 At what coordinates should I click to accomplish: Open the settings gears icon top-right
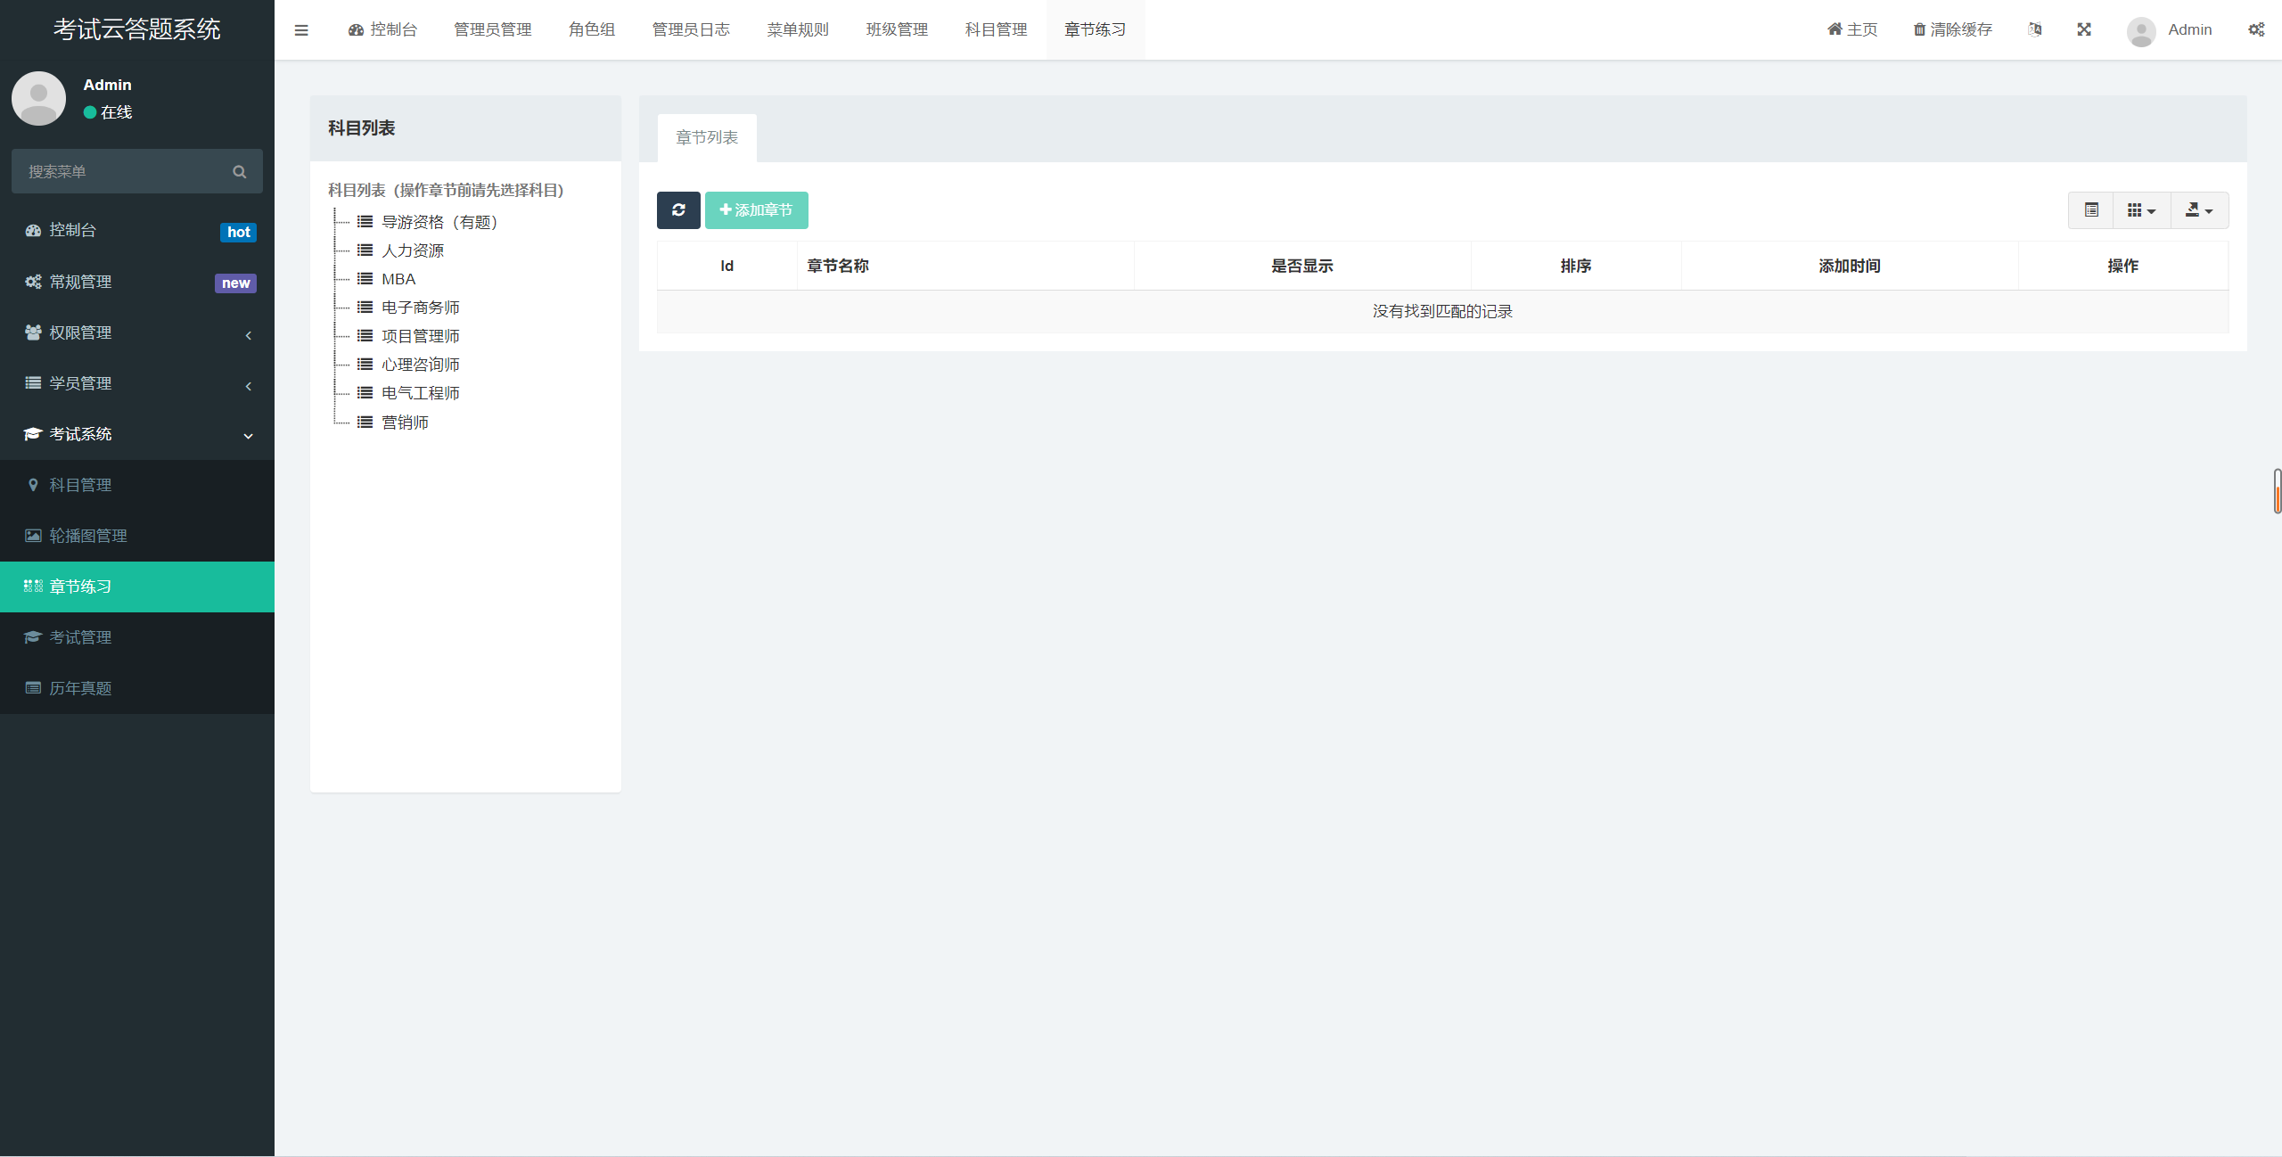coord(2256,29)
